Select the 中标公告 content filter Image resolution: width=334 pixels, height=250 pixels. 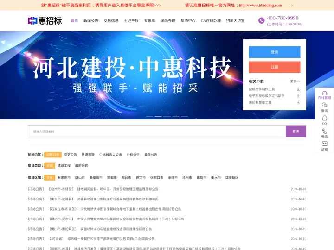point(133,155)
